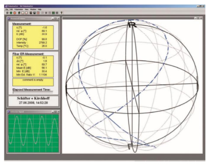Click the help pointer icon in toolbar
Image resolution: width=210 pixels, height=166 pixels.
(62, 13)
